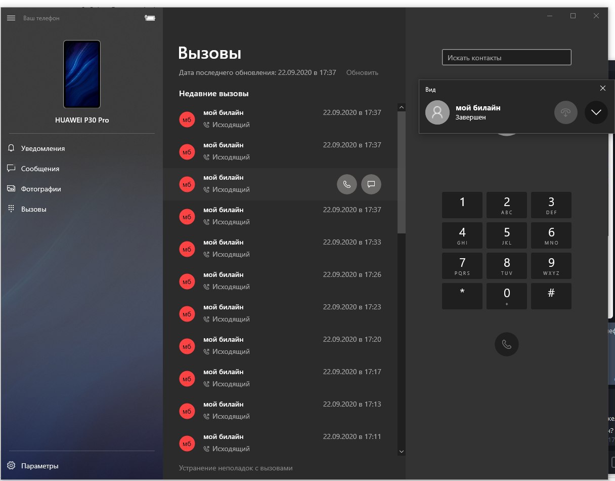This screenshot has height=481, width=615.
Task: Click the chat icon next to Сообщения
Action: coord(11,168)
